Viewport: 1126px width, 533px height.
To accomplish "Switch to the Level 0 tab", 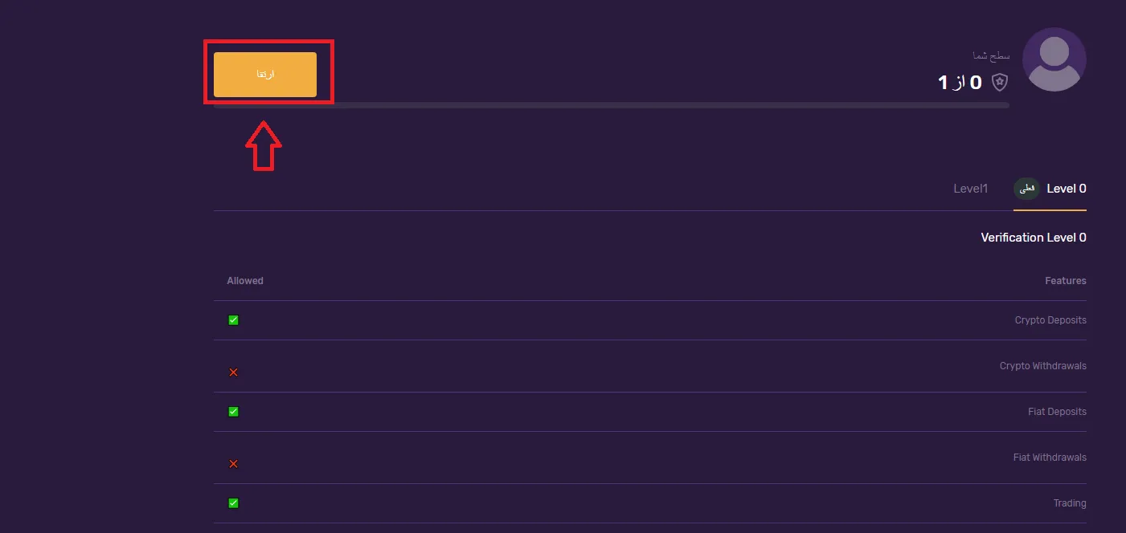I will tap(1066, 189).
